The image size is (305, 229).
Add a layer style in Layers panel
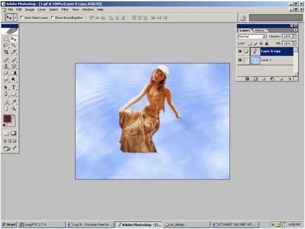point(247,79)
